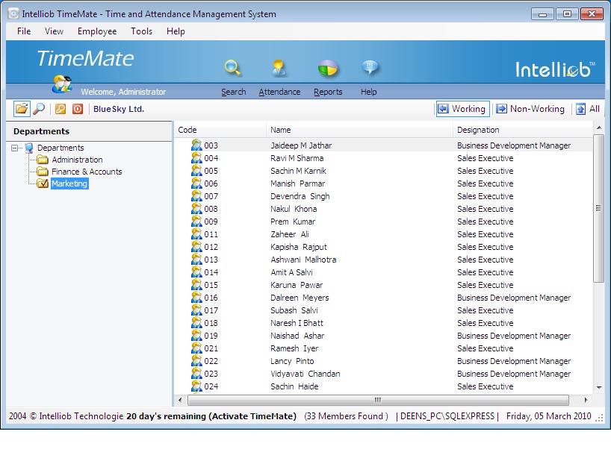The height and width of the screenshot is (458, 611).
Task: Click the horizontal scrollbar right arrow
Action: tap(586, 400)
